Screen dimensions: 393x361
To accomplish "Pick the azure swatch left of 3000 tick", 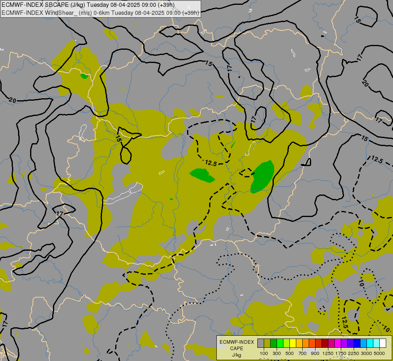I will [363, 343].
